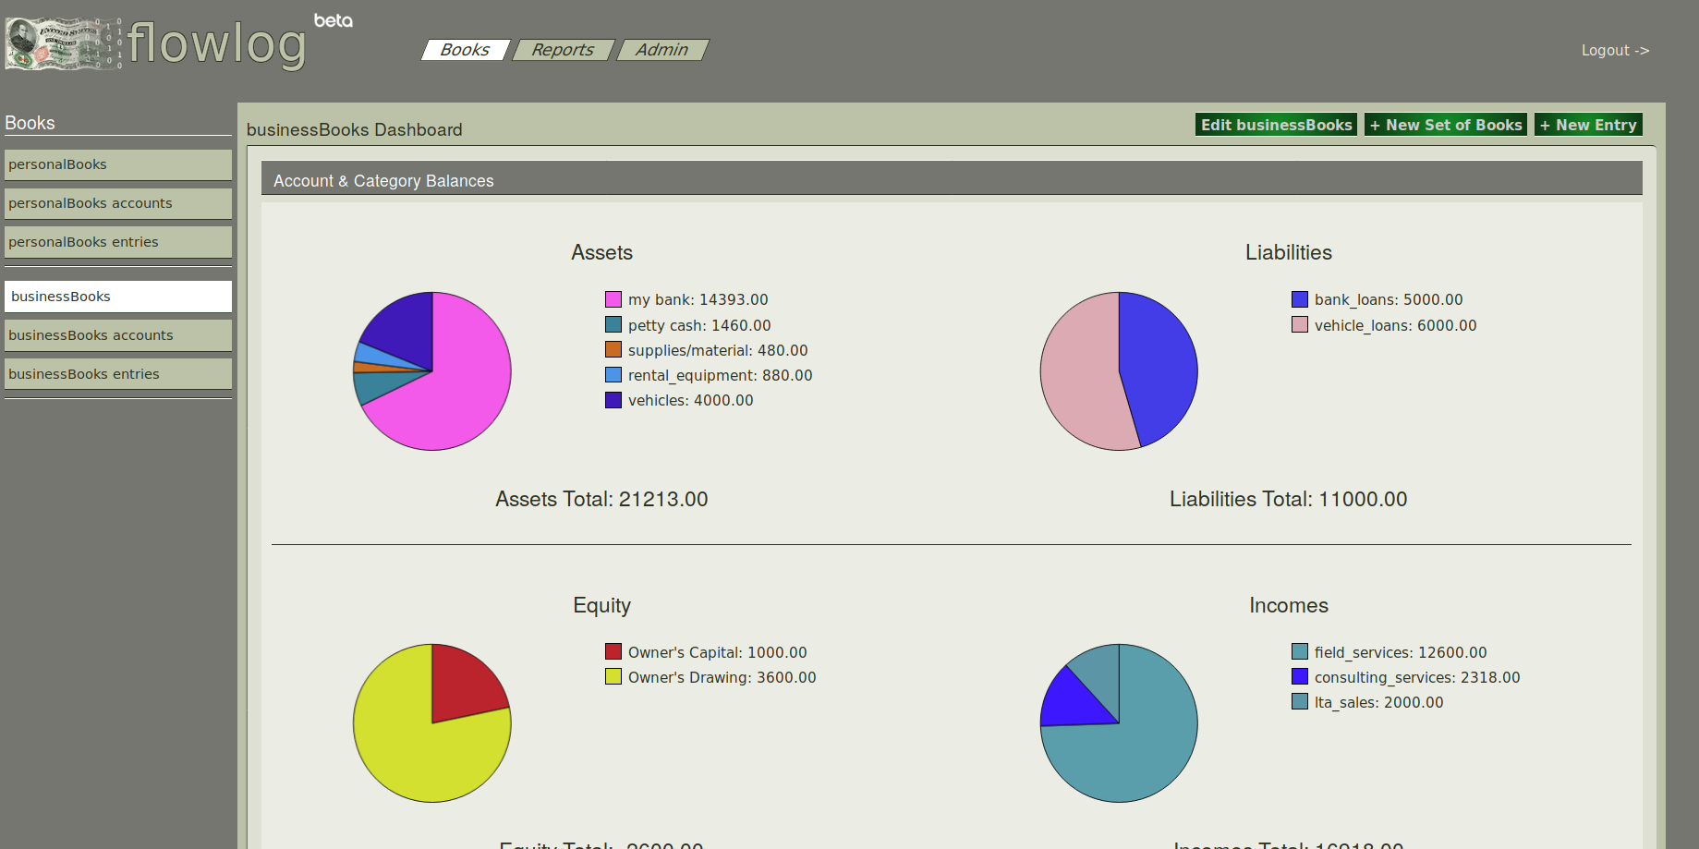Open personalBooks accounts

coord(118,203)
